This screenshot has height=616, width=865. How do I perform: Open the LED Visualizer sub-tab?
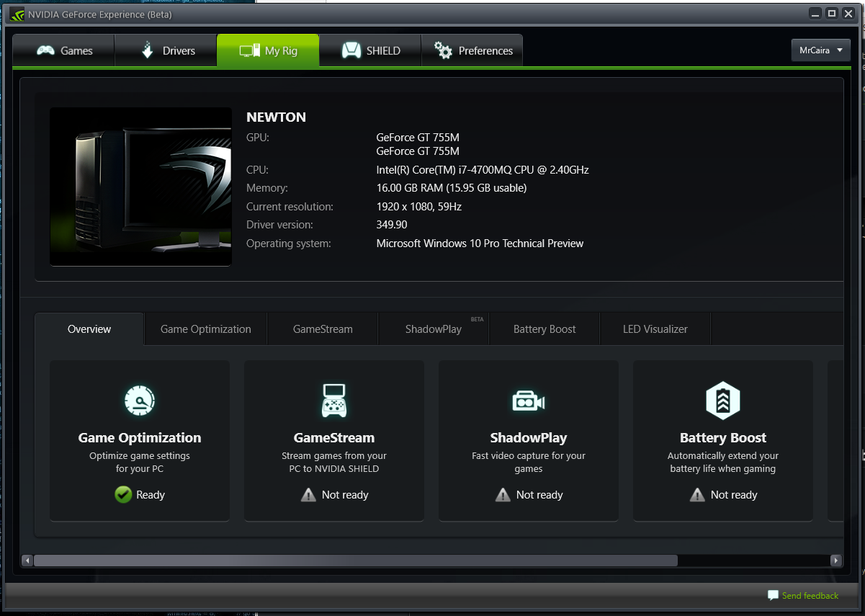pyautogui.click(x=655, y=329)
